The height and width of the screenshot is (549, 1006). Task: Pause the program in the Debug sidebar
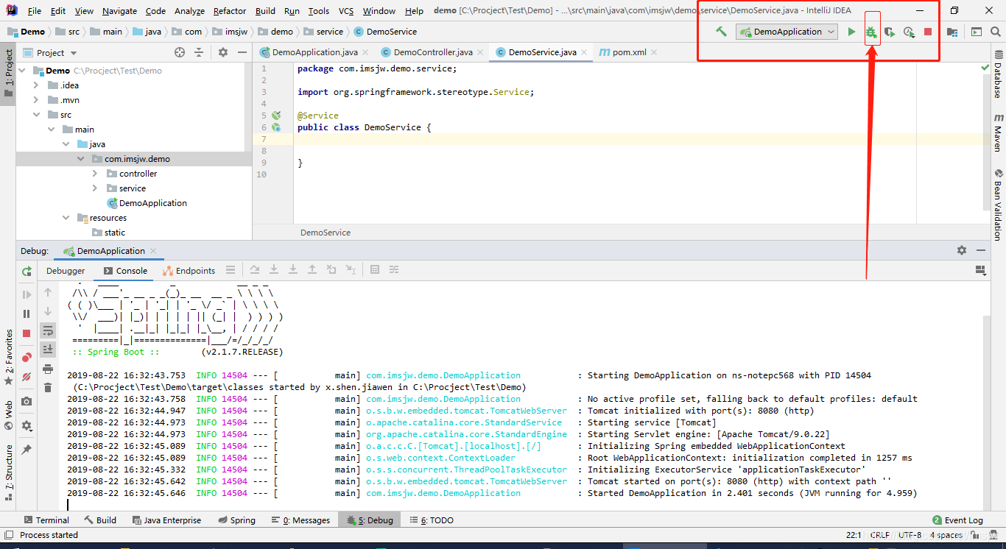pos(27,314)
